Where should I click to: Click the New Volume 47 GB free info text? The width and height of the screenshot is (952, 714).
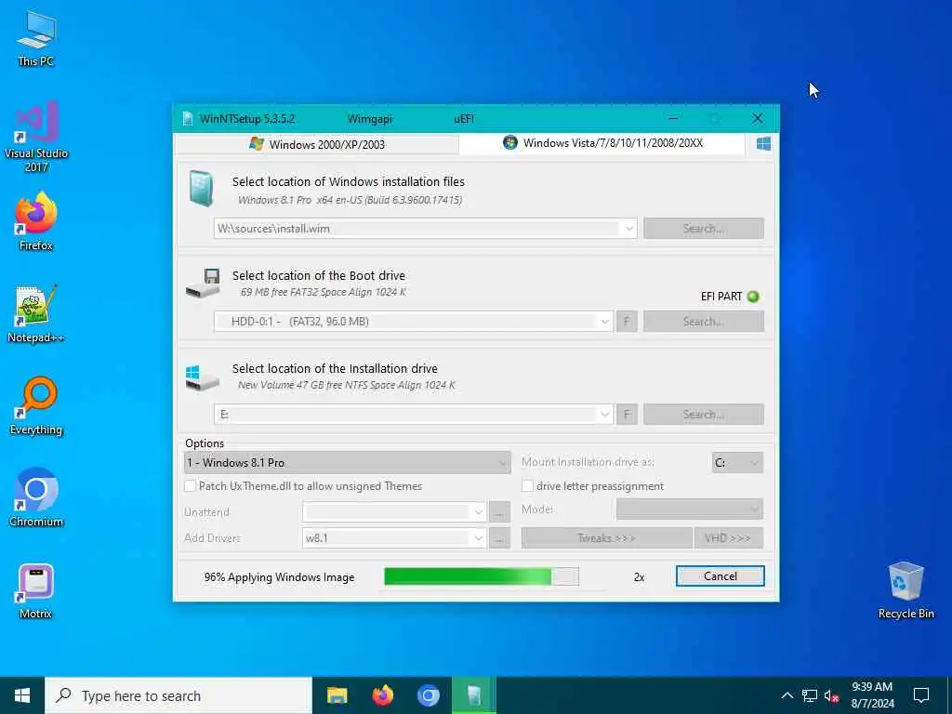click(346, 385)
